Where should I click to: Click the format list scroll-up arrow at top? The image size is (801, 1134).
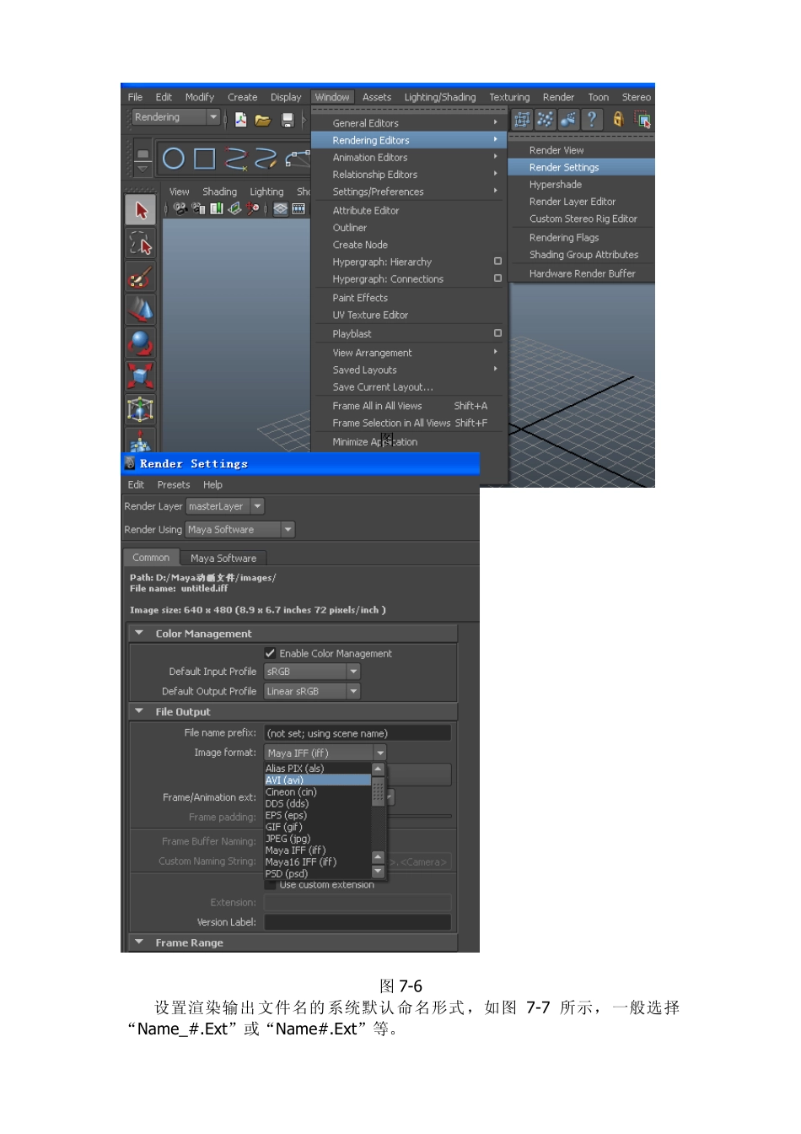378,769
